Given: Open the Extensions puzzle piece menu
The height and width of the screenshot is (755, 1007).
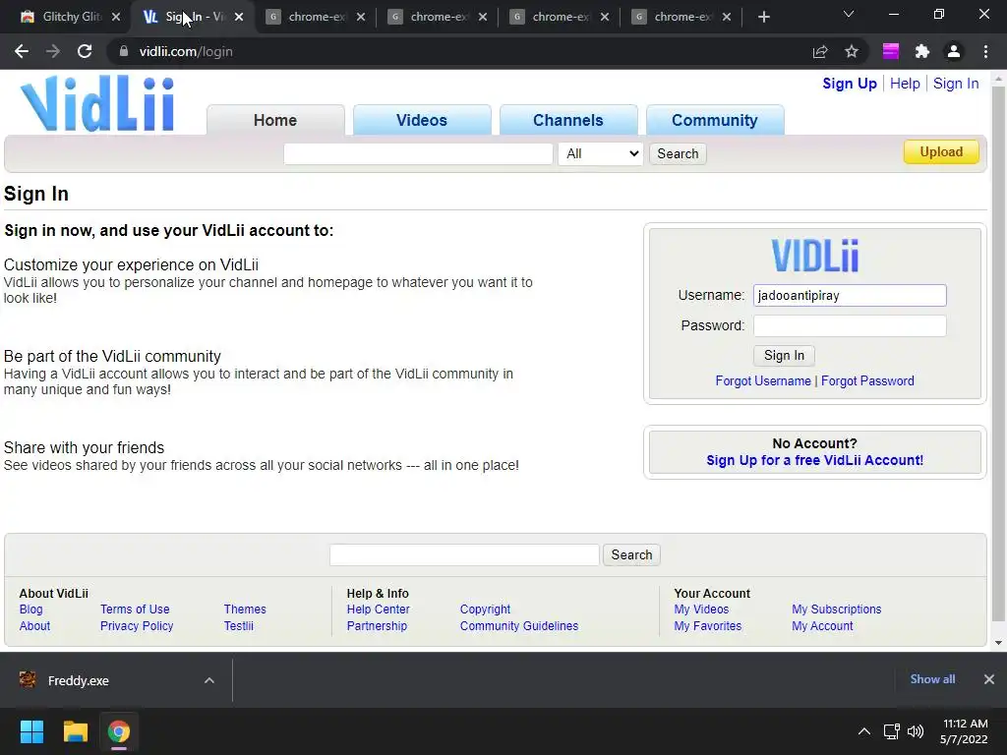Looking at the screenshot, I should [x=922, y=51].
